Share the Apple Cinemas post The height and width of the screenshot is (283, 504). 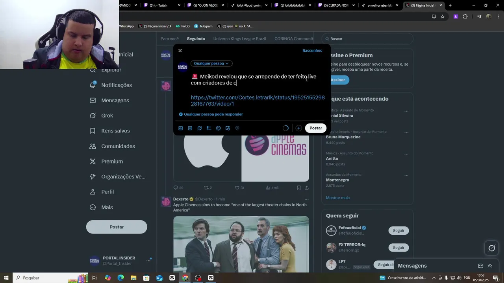pyautogui.click(x=307, y=188)
